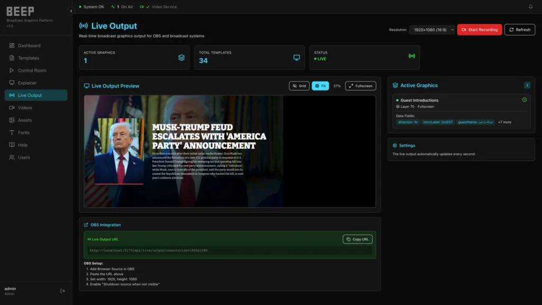Go to Templates in the sidebar

pyautogui.click(x=29, y=58)
